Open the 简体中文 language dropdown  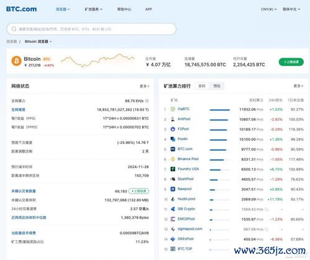coord(291,9)
